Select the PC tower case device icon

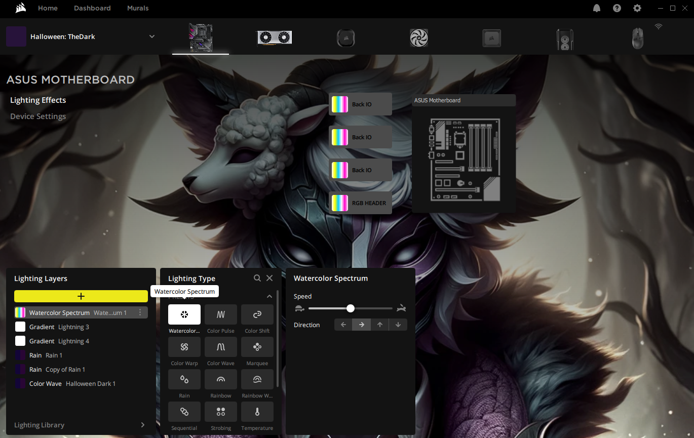tap(565, 38)
